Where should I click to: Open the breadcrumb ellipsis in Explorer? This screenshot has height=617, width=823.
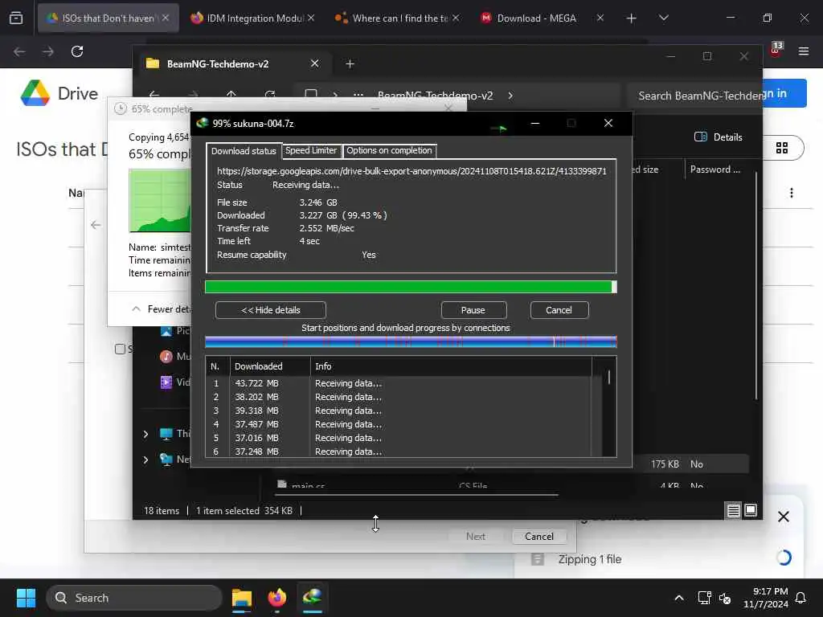[358, 96]
